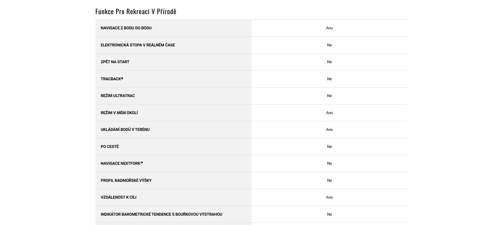This screenshot has width=504, height=225.
Task: Click 'Ano' value for Navigace z bodu do bodu
Action: point(329,28)
